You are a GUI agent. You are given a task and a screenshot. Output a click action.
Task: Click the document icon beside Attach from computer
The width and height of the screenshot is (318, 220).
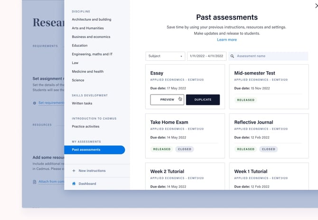point(35,182)
